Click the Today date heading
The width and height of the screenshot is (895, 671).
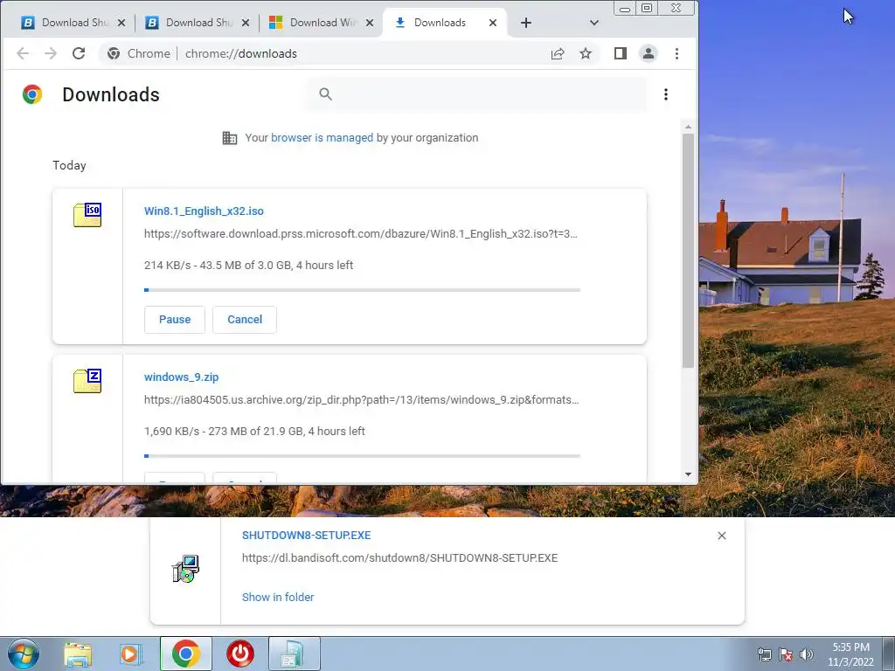coord(70,165)
